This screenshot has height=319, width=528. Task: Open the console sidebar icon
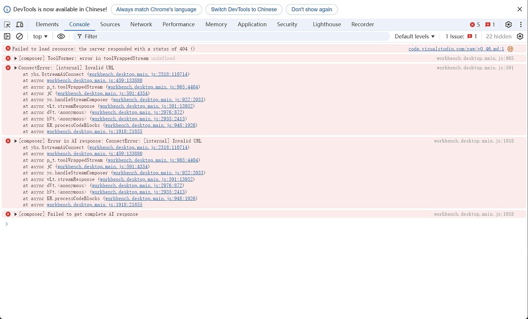[x=7, y=36]
